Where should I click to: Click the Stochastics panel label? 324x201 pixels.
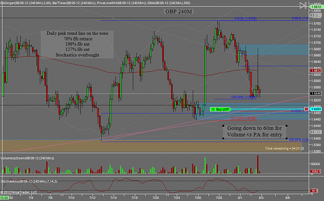point(29,181)
